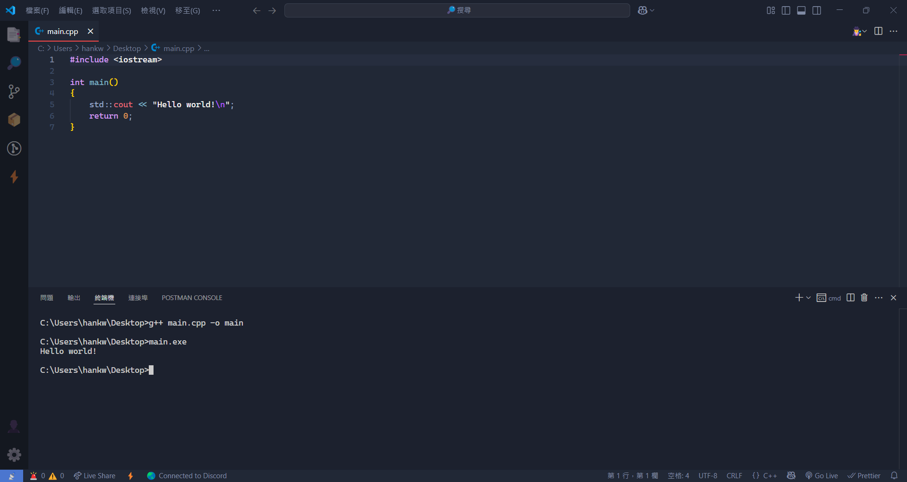
Task: Open the 選取項目(S) menu
Action: coord(111,10)
